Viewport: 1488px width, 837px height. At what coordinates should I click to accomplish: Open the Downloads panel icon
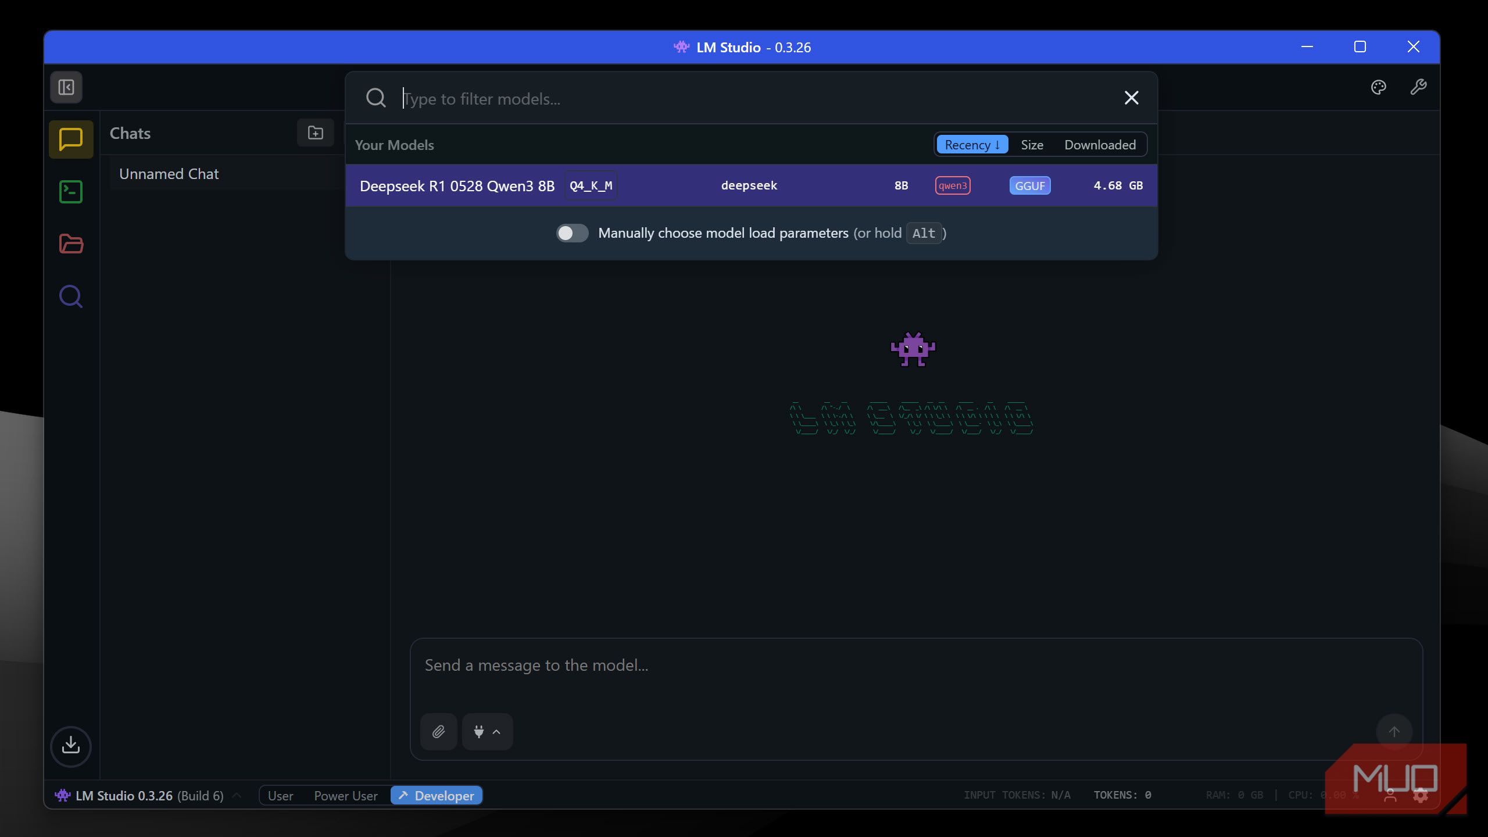pyautogui.click(x=71, y=746)
